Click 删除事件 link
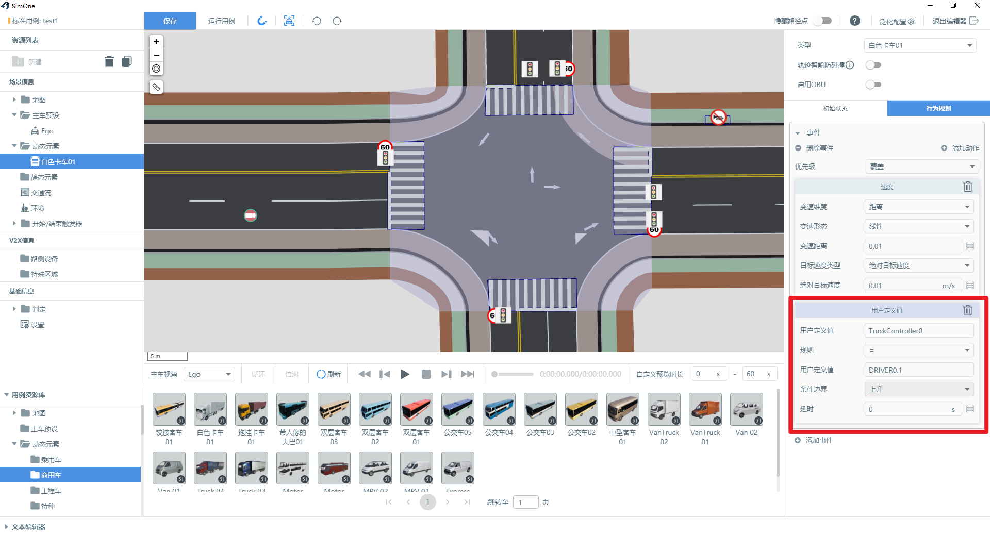 814,148
